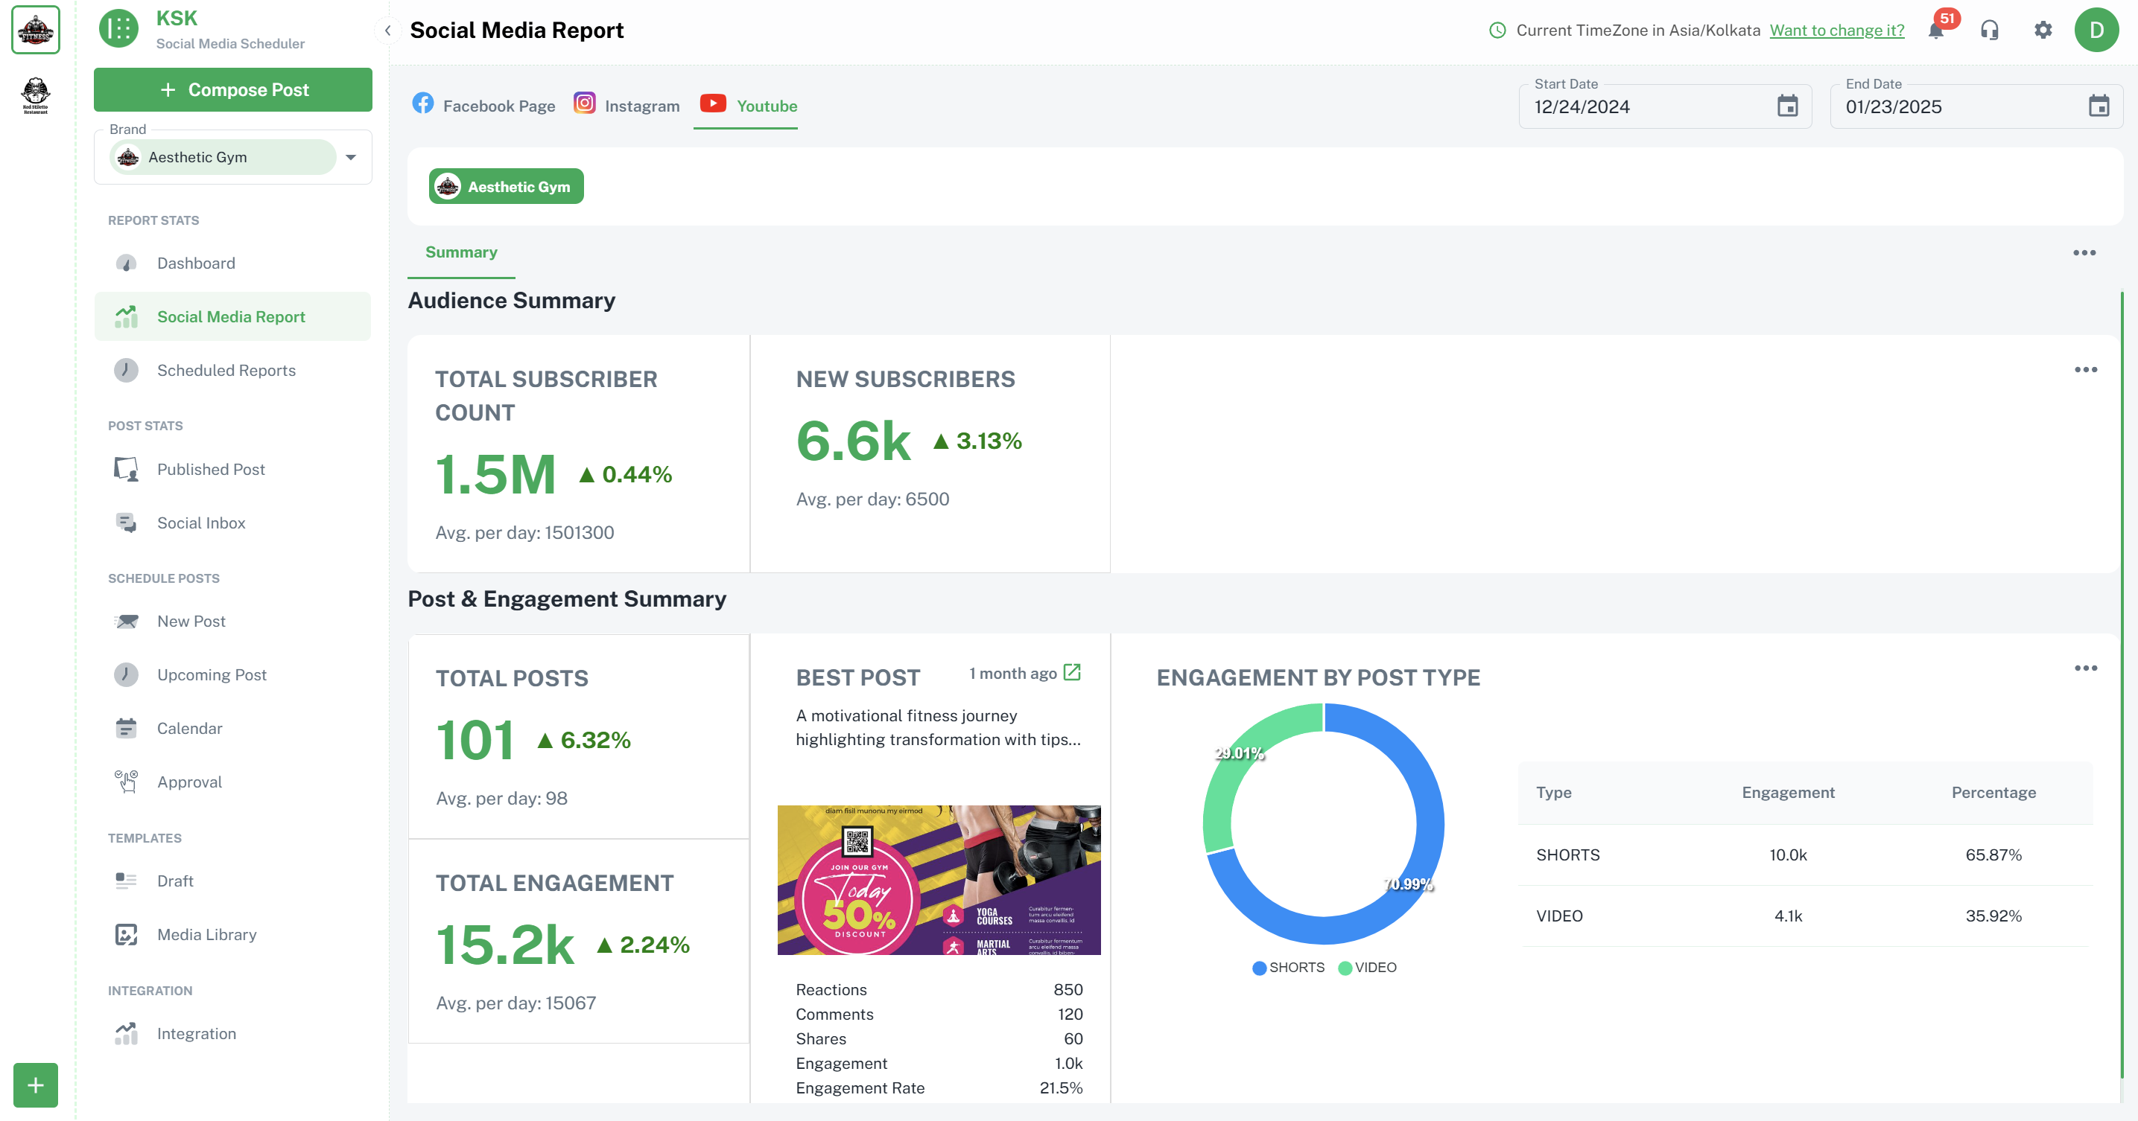The height and width of the screenshot is (1121, 2138).
Task: Switch to Facebook Page tab
Action: click(484, 105)
